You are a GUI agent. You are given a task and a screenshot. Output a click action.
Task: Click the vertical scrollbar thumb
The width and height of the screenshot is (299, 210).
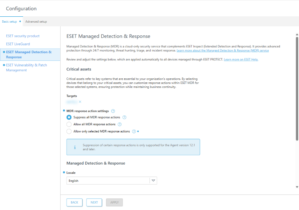tap(297, 87)
